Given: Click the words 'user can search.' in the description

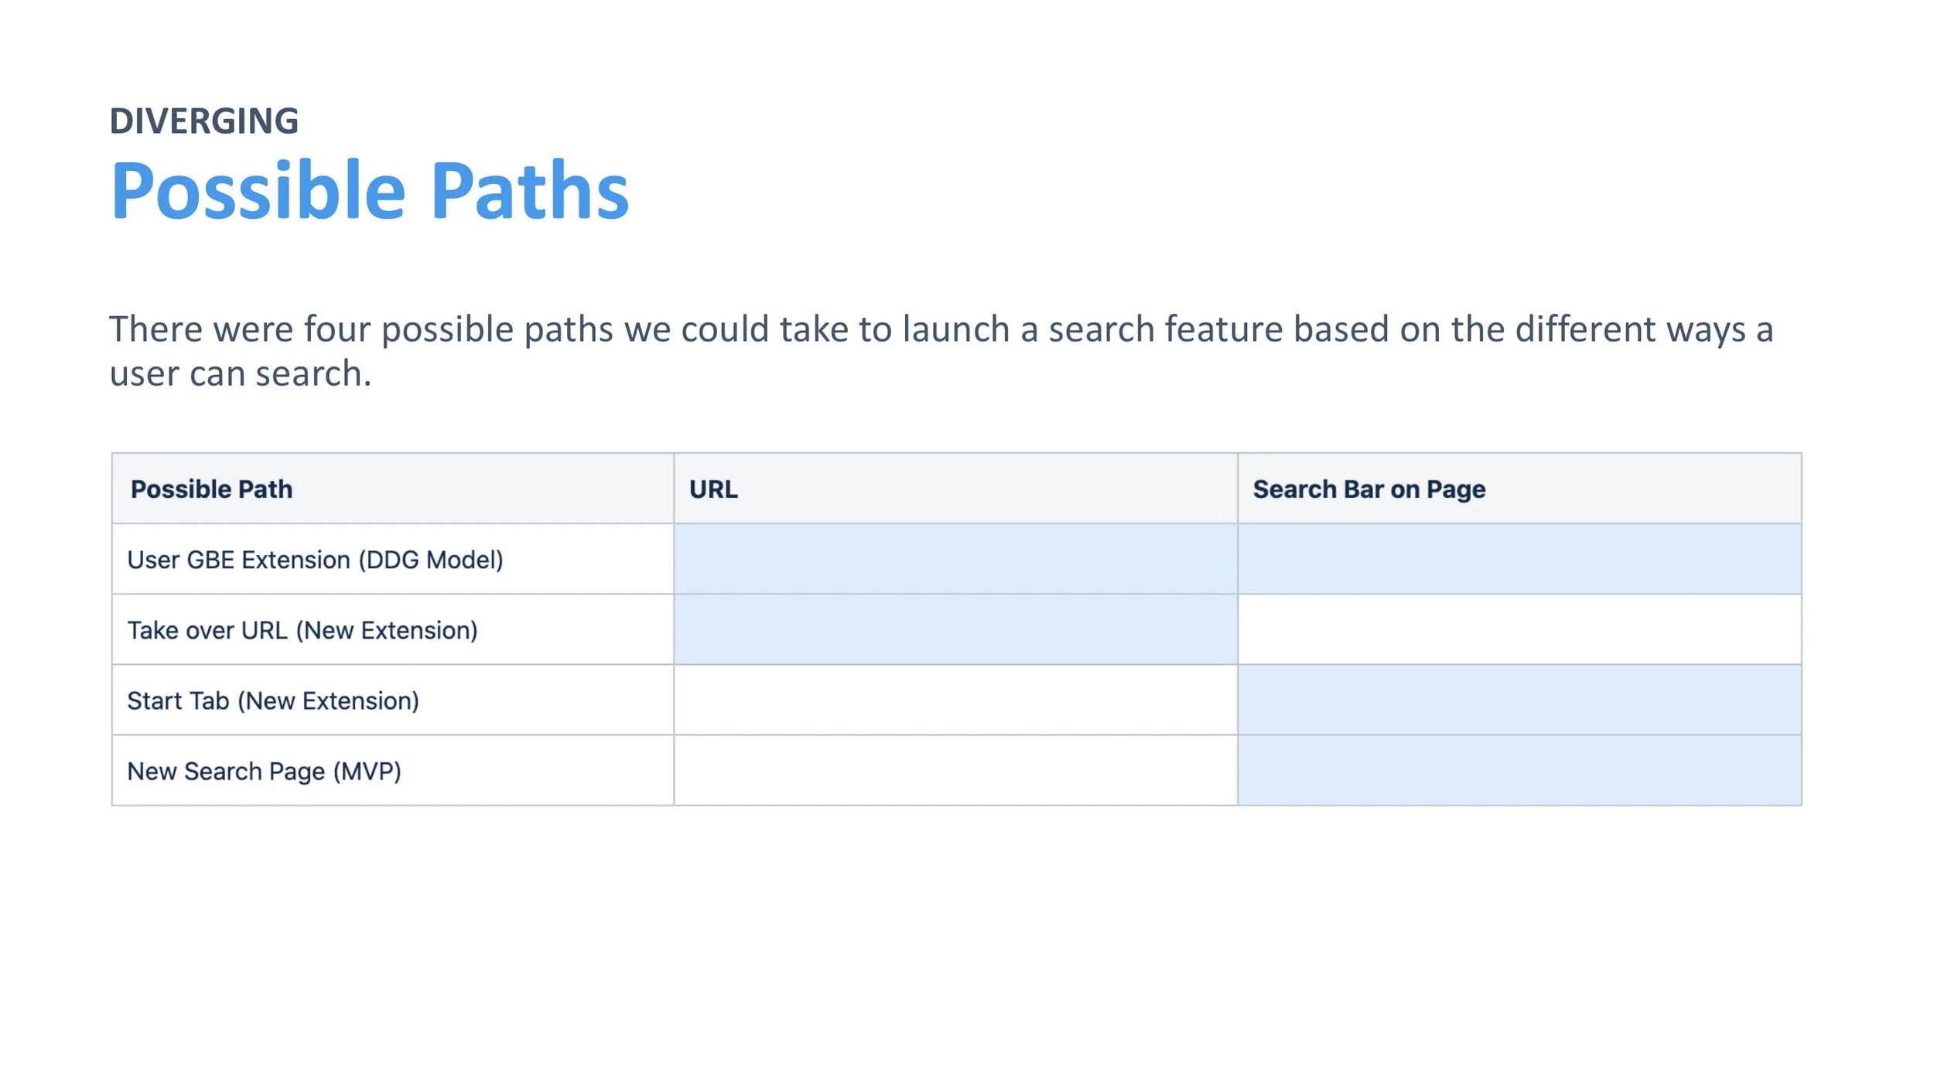Looking at the screenshot, I should point(241,374).
